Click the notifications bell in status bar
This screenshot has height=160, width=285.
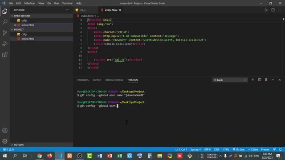click(280, 149)
